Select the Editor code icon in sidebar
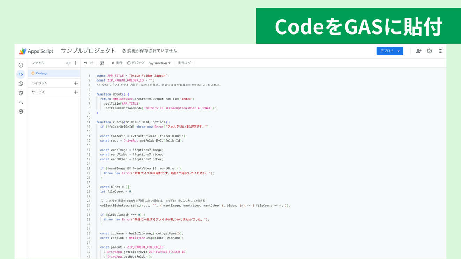461x259 pixels. click(x=21, y=74)
